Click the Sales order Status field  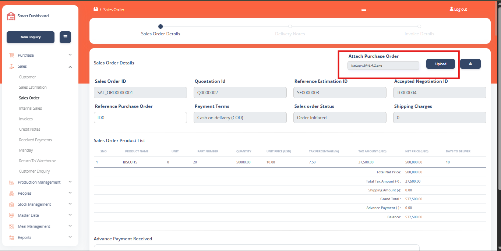tap(340, 117)
